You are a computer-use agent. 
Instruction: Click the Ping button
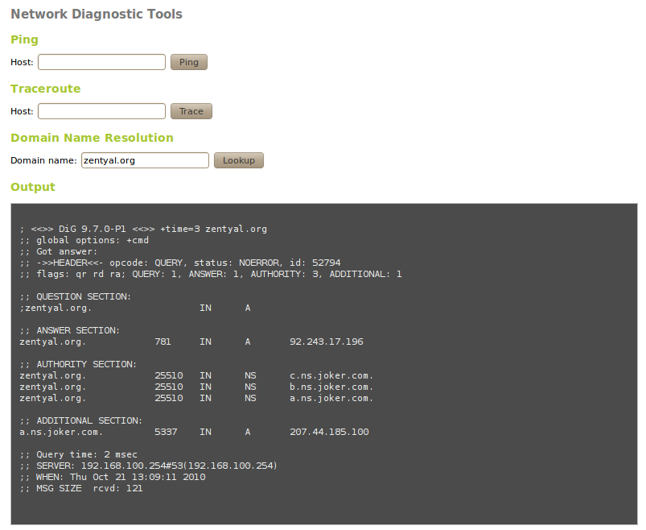pyautogui.click(x=189, y=62)
